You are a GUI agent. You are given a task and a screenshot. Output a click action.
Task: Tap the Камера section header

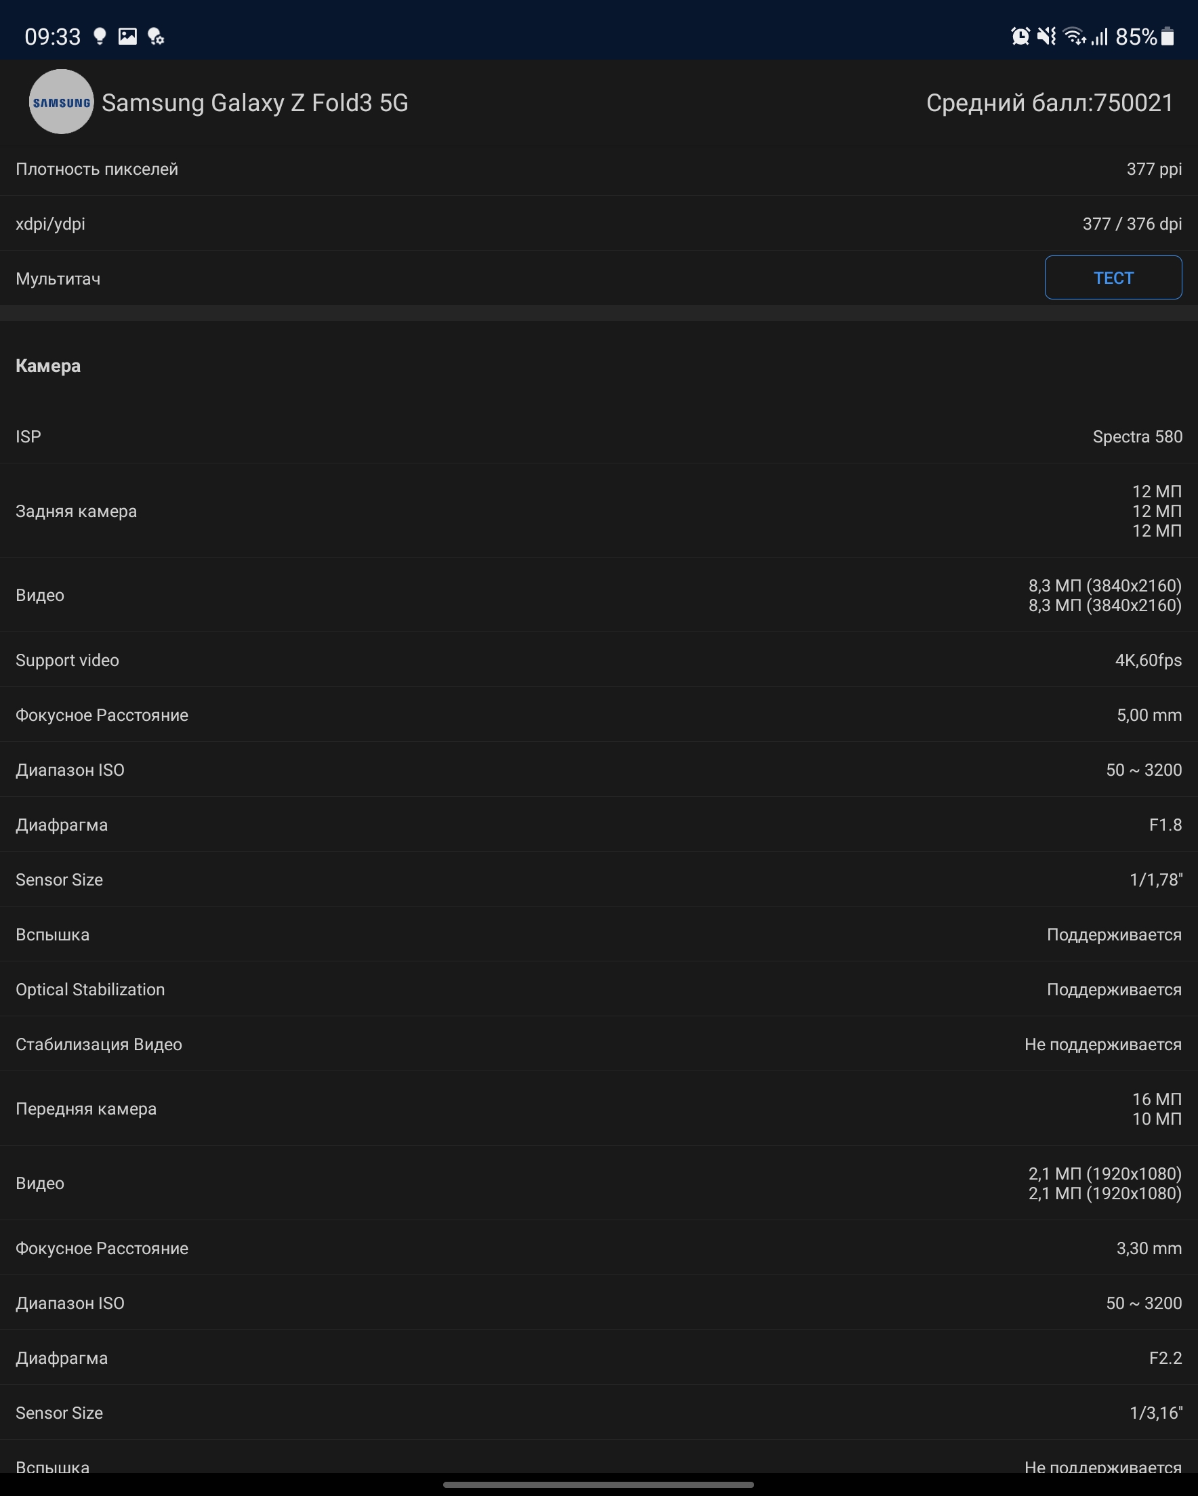pyautogui.click(x=48, y=366)
